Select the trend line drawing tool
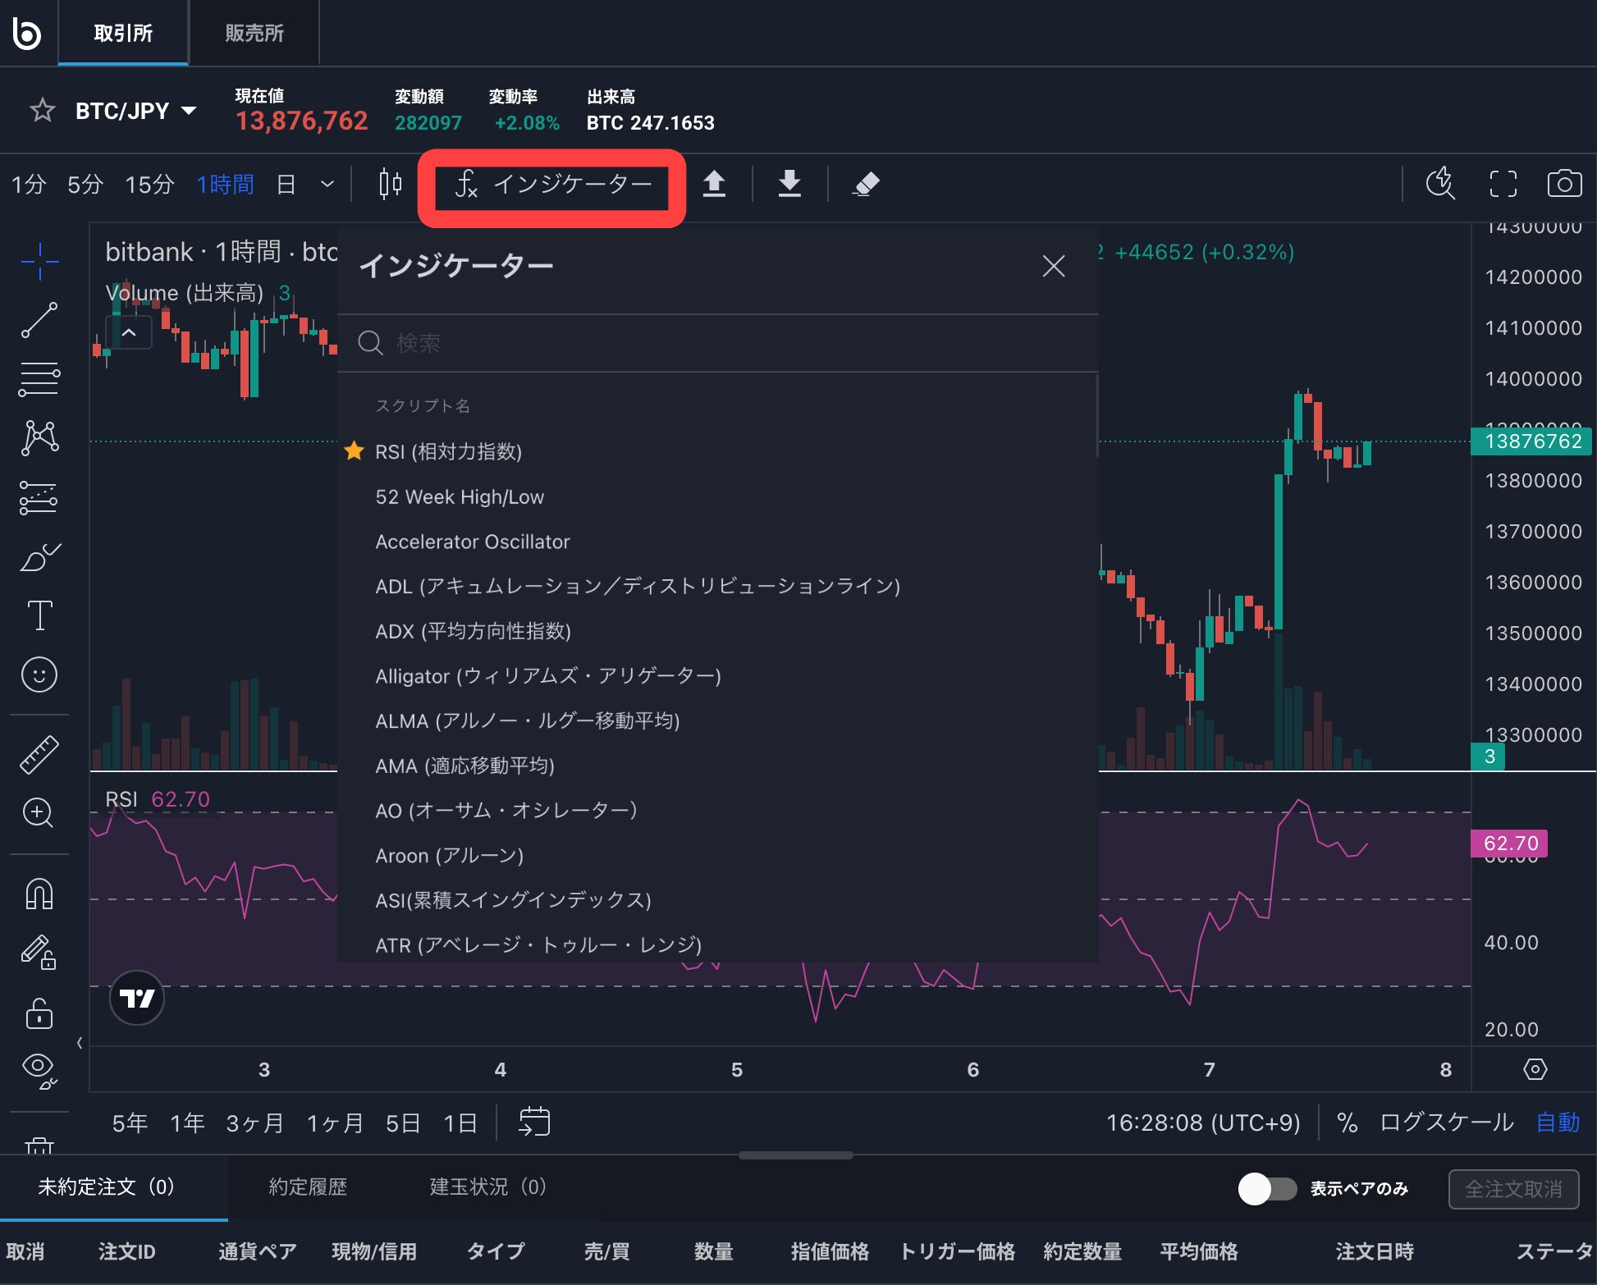The image size is (1597, 1285). click(x=39, y=320)
